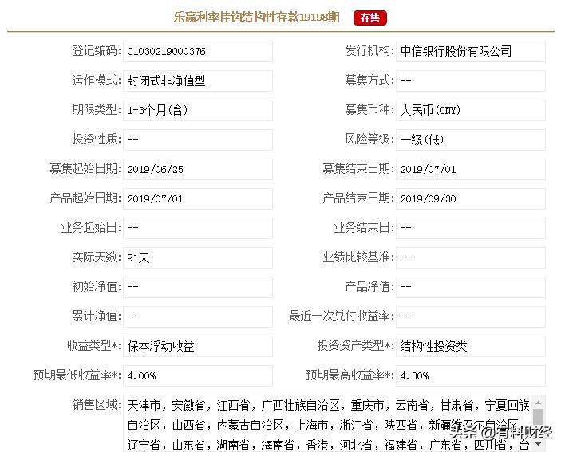This screenshot has width=565, height=452.
Task: Click the 销售区域 scrollbar up arrow
Action: (539, 403)
